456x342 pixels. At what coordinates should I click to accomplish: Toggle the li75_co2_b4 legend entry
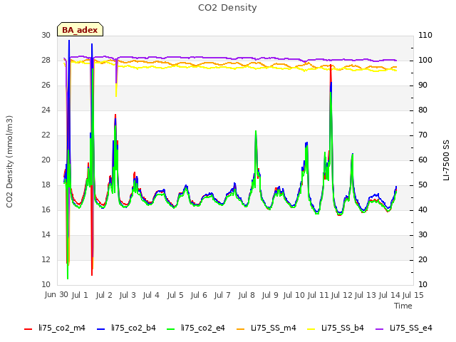tap(126, 328)
